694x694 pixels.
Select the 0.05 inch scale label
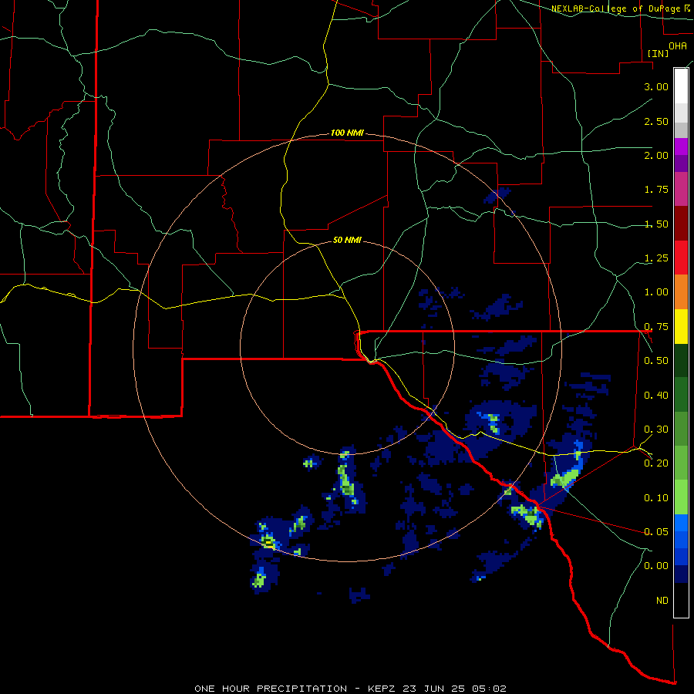[656, 531]
